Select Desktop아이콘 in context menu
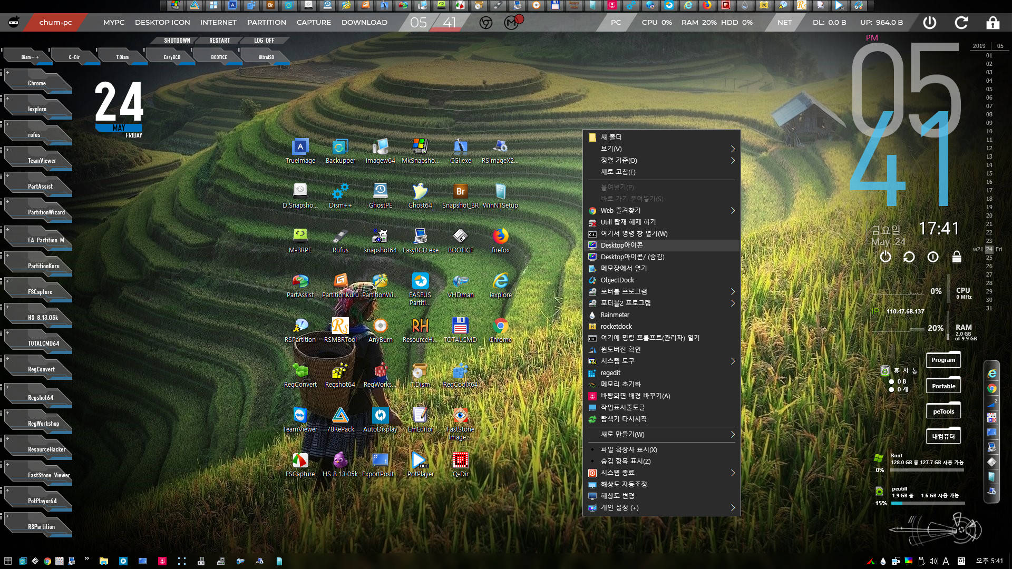 (661, 246)
